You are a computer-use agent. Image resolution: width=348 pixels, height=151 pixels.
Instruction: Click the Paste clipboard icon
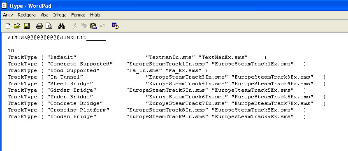[x=93, y=26]
